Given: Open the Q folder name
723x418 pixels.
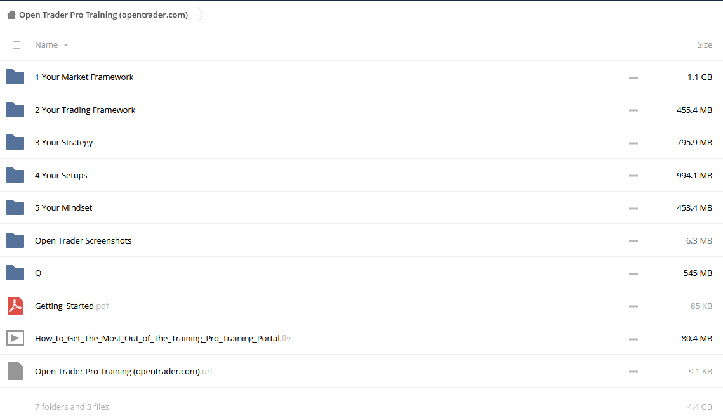Looking at the screenshot, I should 38,273.
